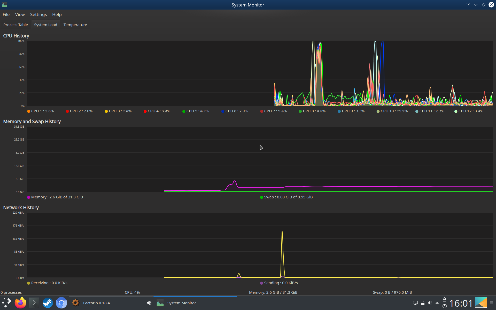Click the 'Swap : 0.00 GiB of 0.95 GiB' label
Viewport: 496px width, 310px height.
[x=288, y=197]
